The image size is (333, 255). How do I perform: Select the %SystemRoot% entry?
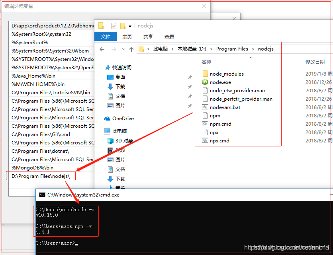pos(52,43)
